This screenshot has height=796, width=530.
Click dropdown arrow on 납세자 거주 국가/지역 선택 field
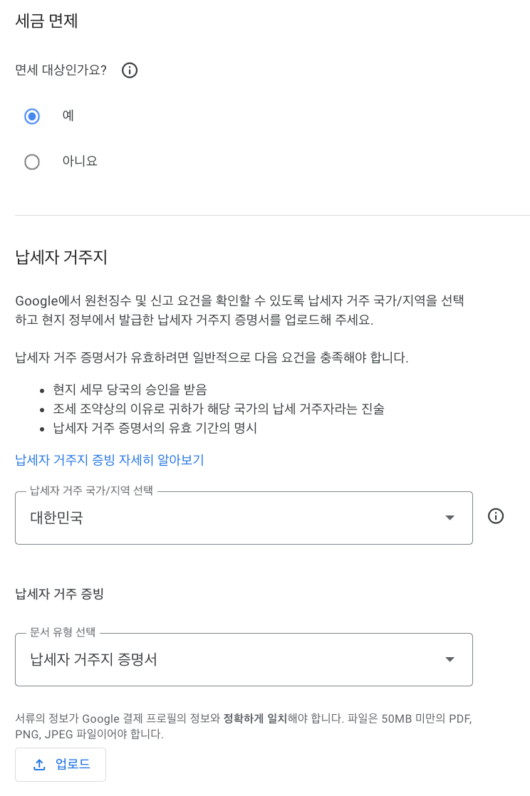pos(450,518)
